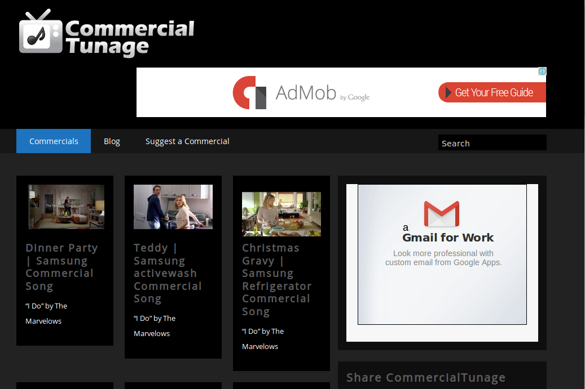Screen dimensions: 585x389
Task: Go to the Blog page
Action: (x=112, y=141)
